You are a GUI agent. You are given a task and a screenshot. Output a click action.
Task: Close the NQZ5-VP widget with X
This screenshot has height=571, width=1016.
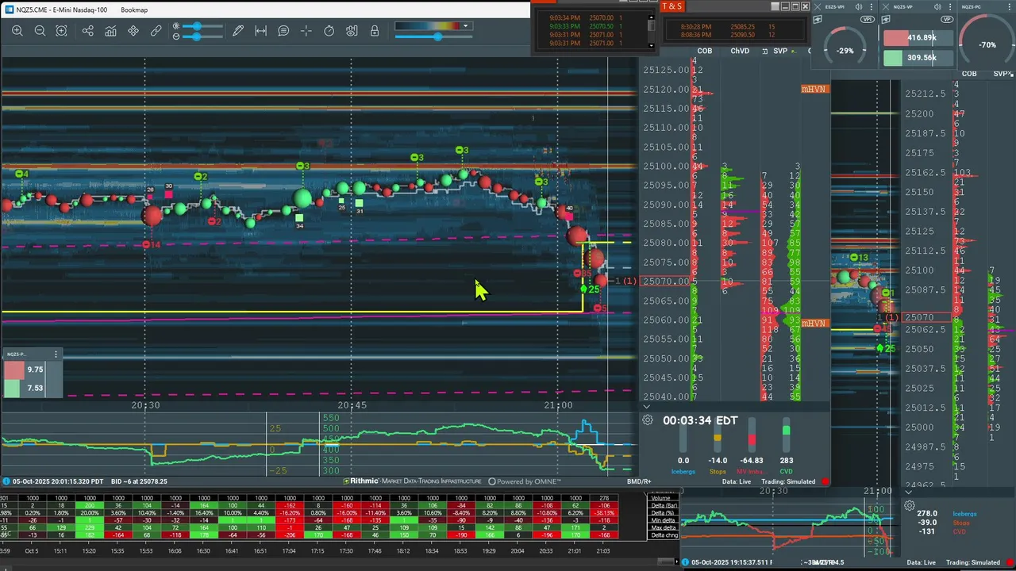(x=886, y=7)
